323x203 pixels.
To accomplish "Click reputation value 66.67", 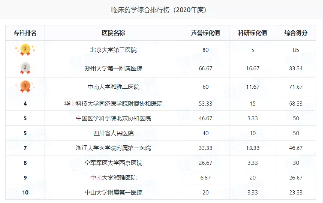I will pyautogui.click(x=205, y=68).
